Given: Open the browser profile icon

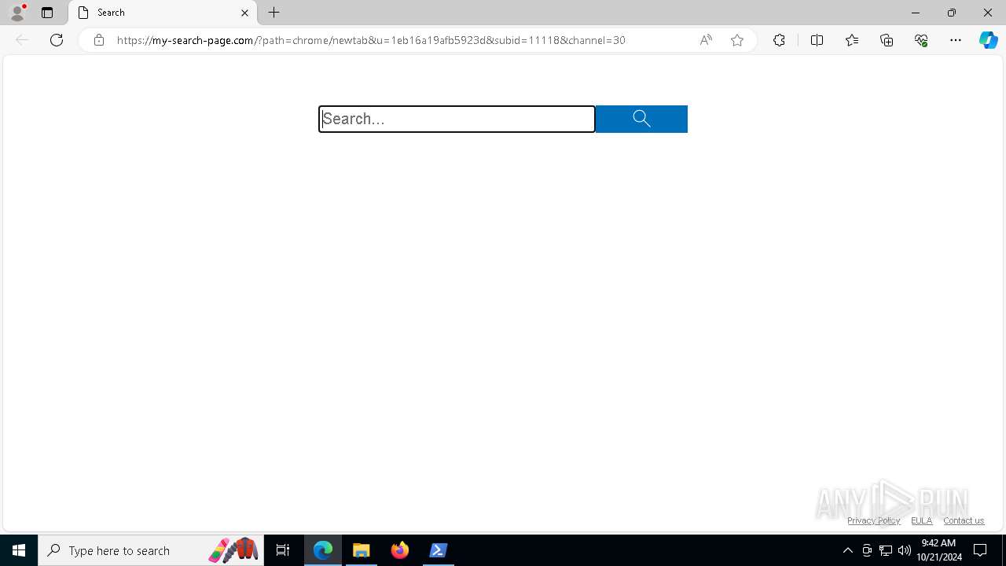Looking at the screenshot, I should 17,13.
